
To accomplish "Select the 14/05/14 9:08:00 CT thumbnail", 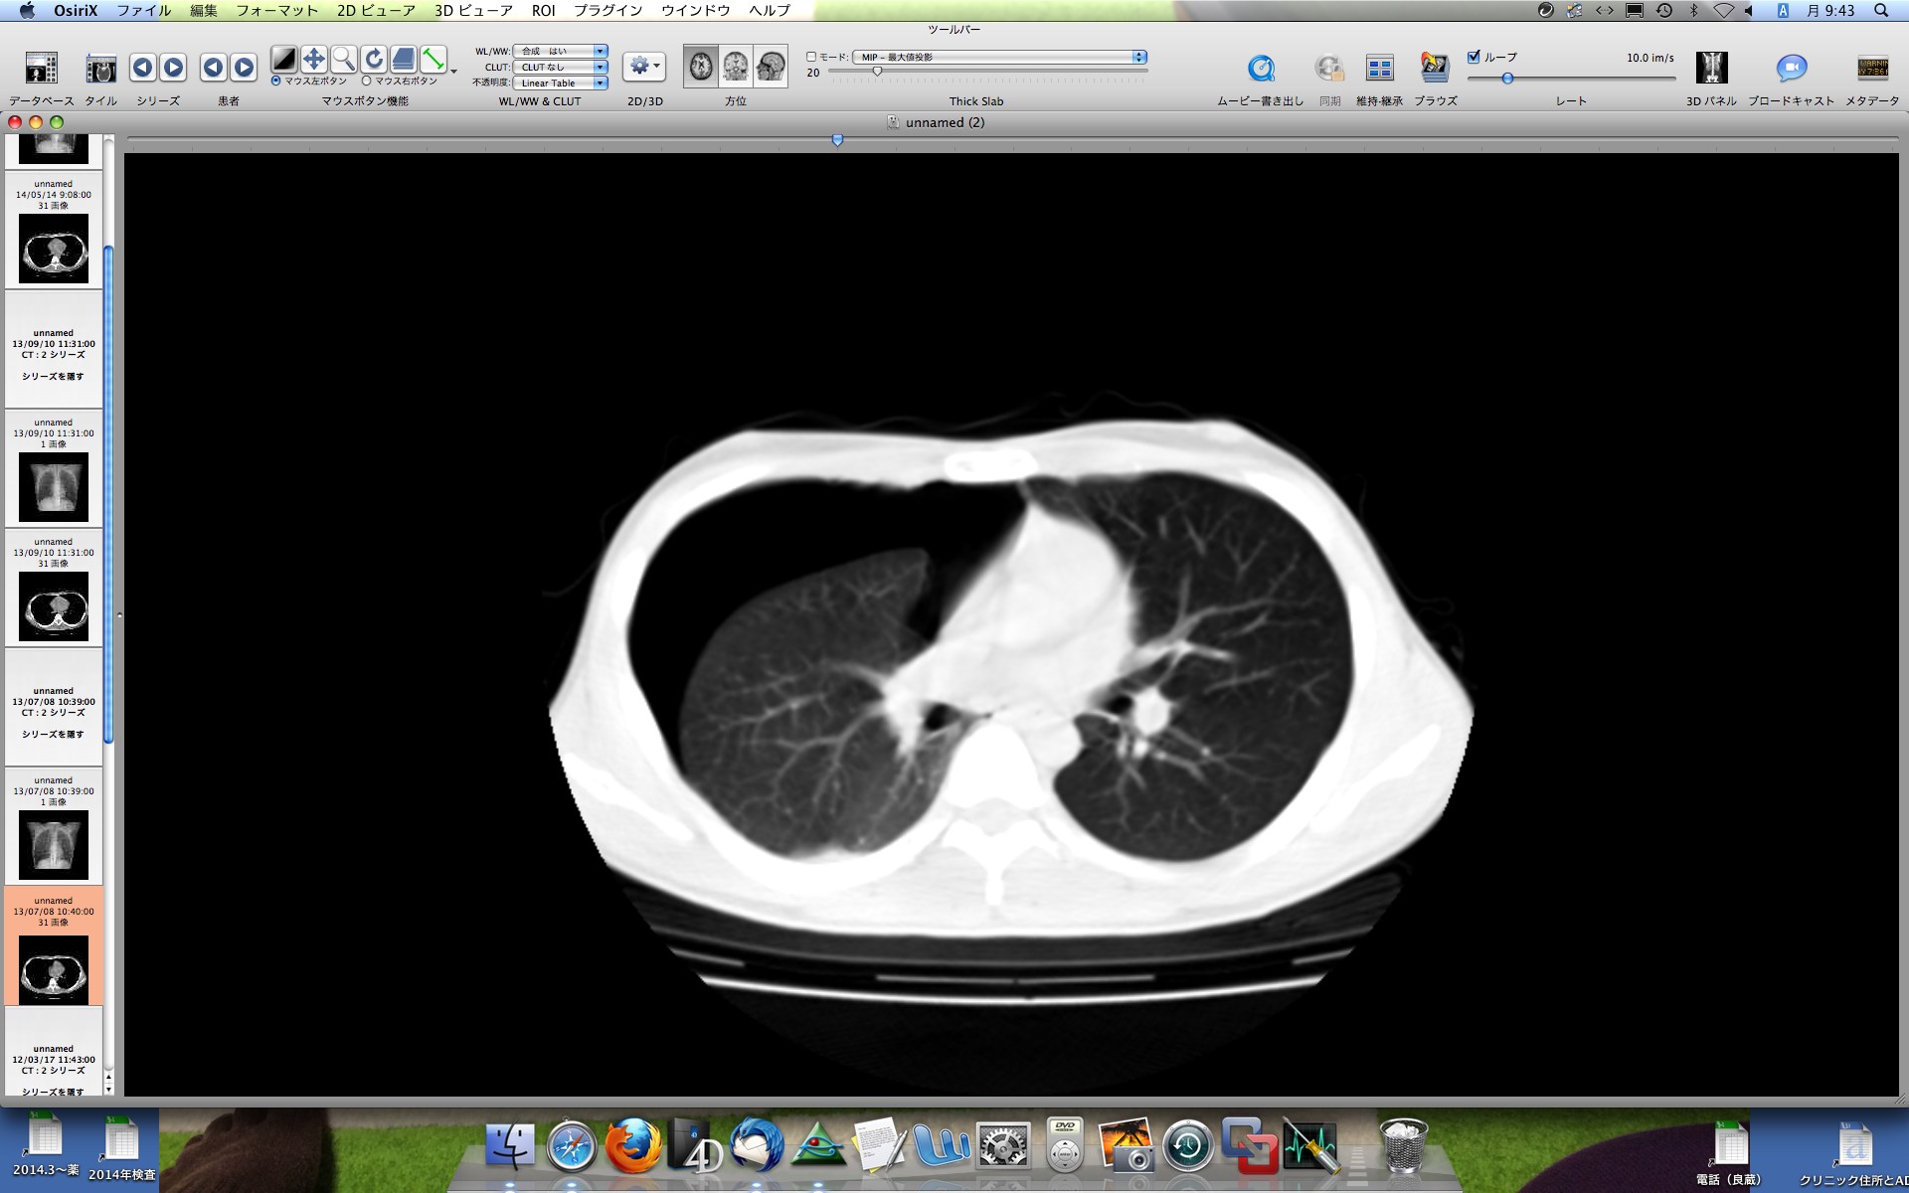I will tap(54, 249).
